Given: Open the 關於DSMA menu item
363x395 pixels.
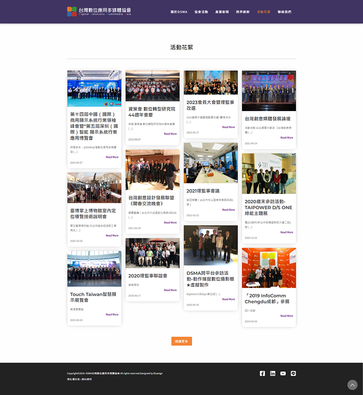Looking at the screenshot, I should click(179, 12).
